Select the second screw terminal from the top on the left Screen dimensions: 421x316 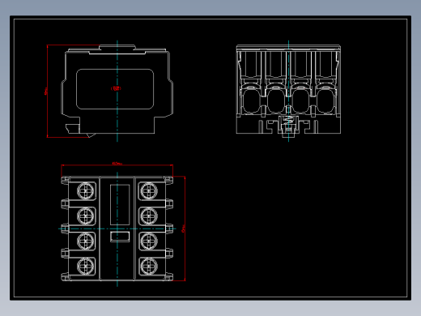coord(86,216)
